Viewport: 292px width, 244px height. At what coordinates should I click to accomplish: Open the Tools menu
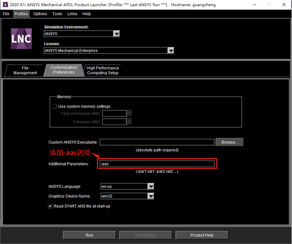point(57,14)
